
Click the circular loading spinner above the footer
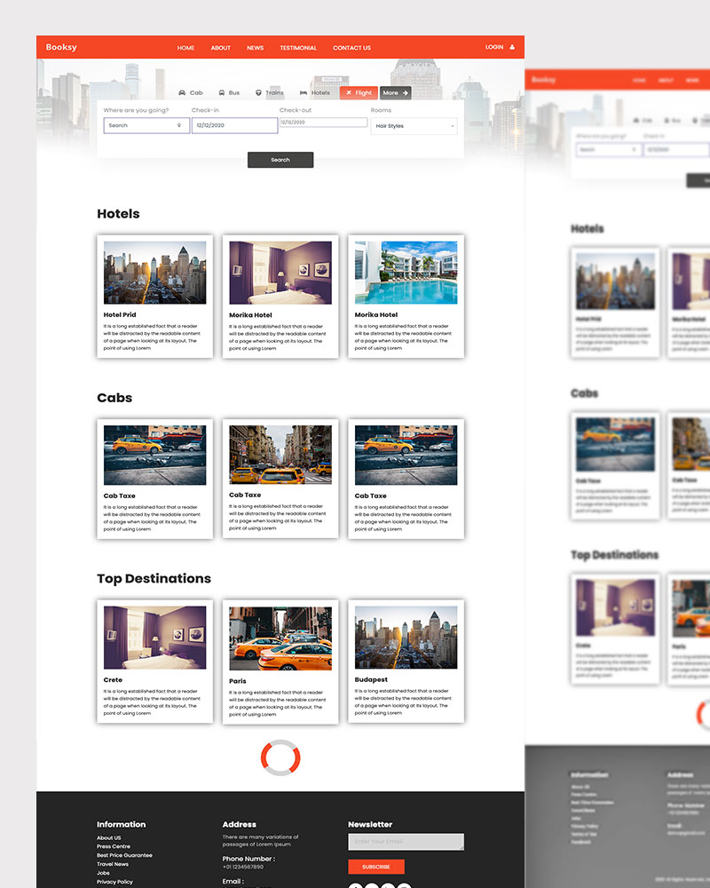pos(280,757)
